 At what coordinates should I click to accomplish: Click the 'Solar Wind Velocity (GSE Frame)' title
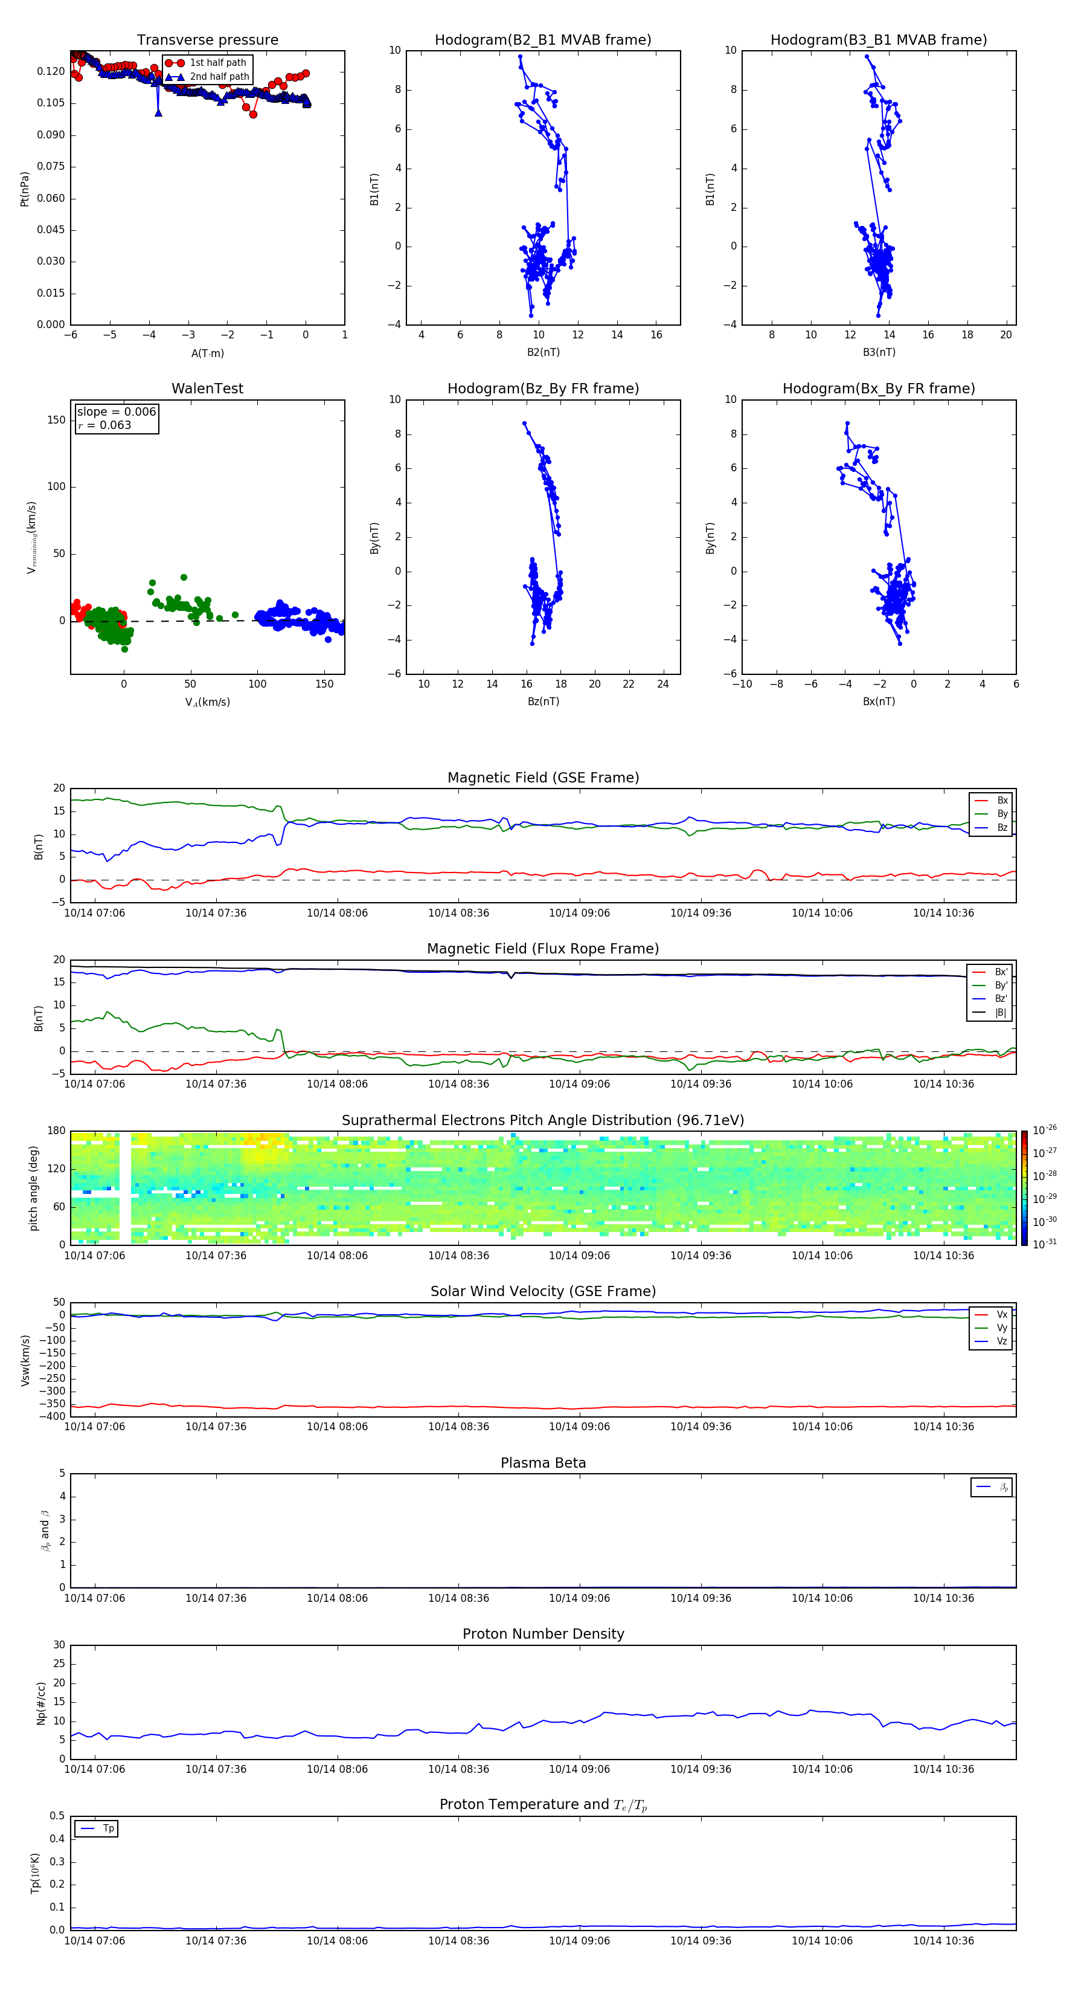[543, 1292]
